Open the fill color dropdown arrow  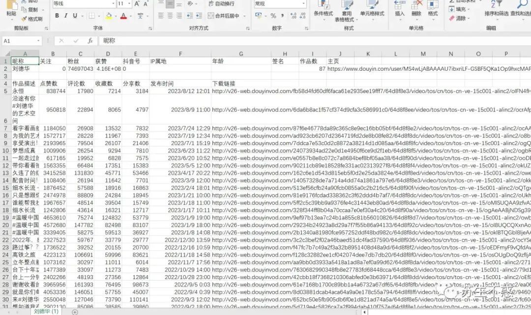[115, 16]
